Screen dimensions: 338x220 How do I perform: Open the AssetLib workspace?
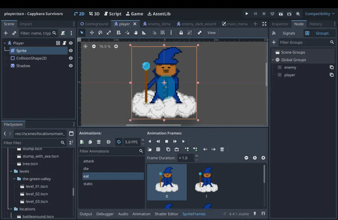click(159, 14)
